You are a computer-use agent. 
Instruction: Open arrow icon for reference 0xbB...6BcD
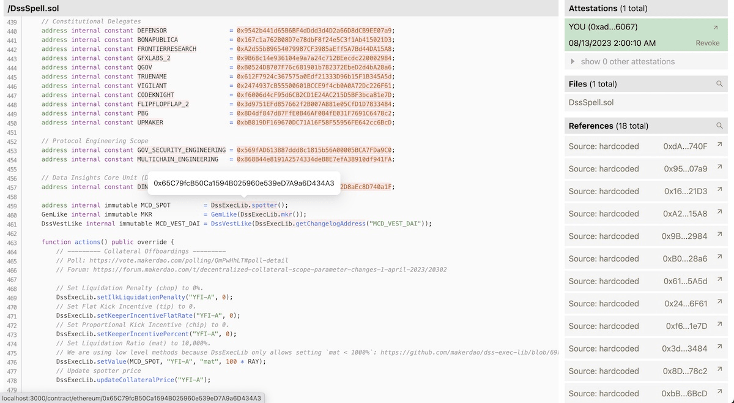click(x=719, y=393)
